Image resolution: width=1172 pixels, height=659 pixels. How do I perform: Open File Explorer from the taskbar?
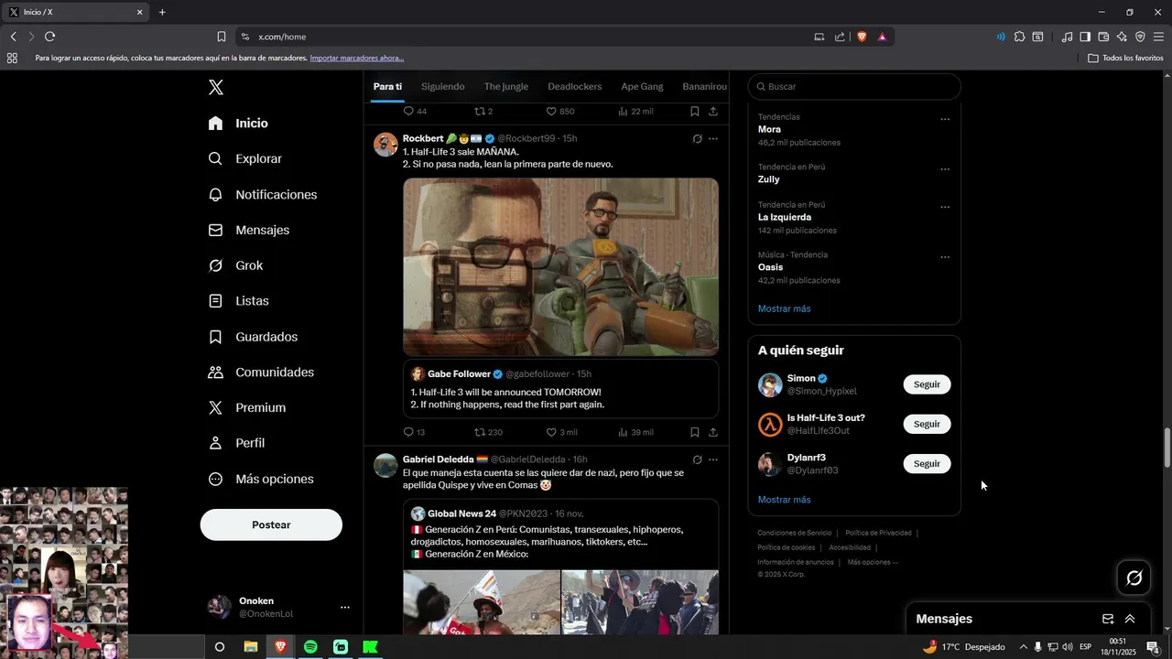[x=250, y=647]
